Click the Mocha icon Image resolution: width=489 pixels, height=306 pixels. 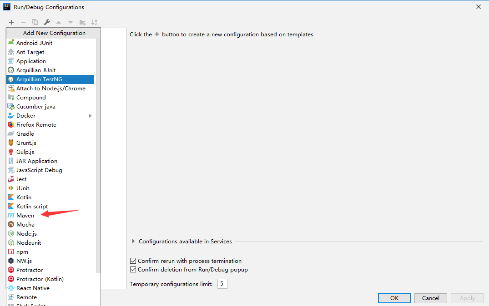(x=11, y=224)
